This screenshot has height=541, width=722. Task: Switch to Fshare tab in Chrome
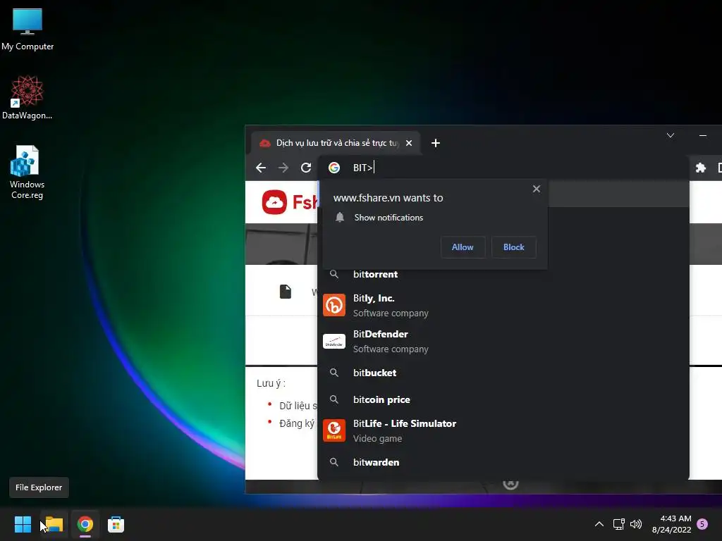(335, 143)
